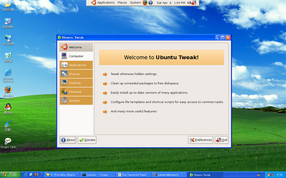Launch Firefox from the top panel icon
This screenshot has width=286, height=178.
tap(145, 2)
